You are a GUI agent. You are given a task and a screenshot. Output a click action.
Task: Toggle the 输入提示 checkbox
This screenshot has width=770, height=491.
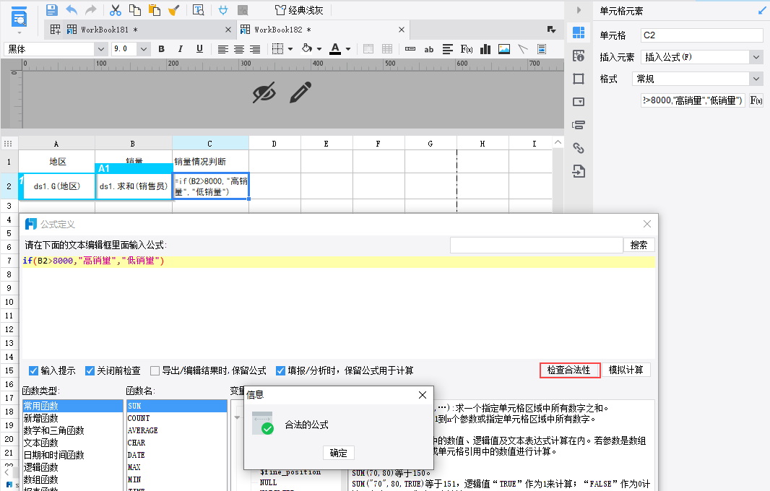(x=33, y=370)
